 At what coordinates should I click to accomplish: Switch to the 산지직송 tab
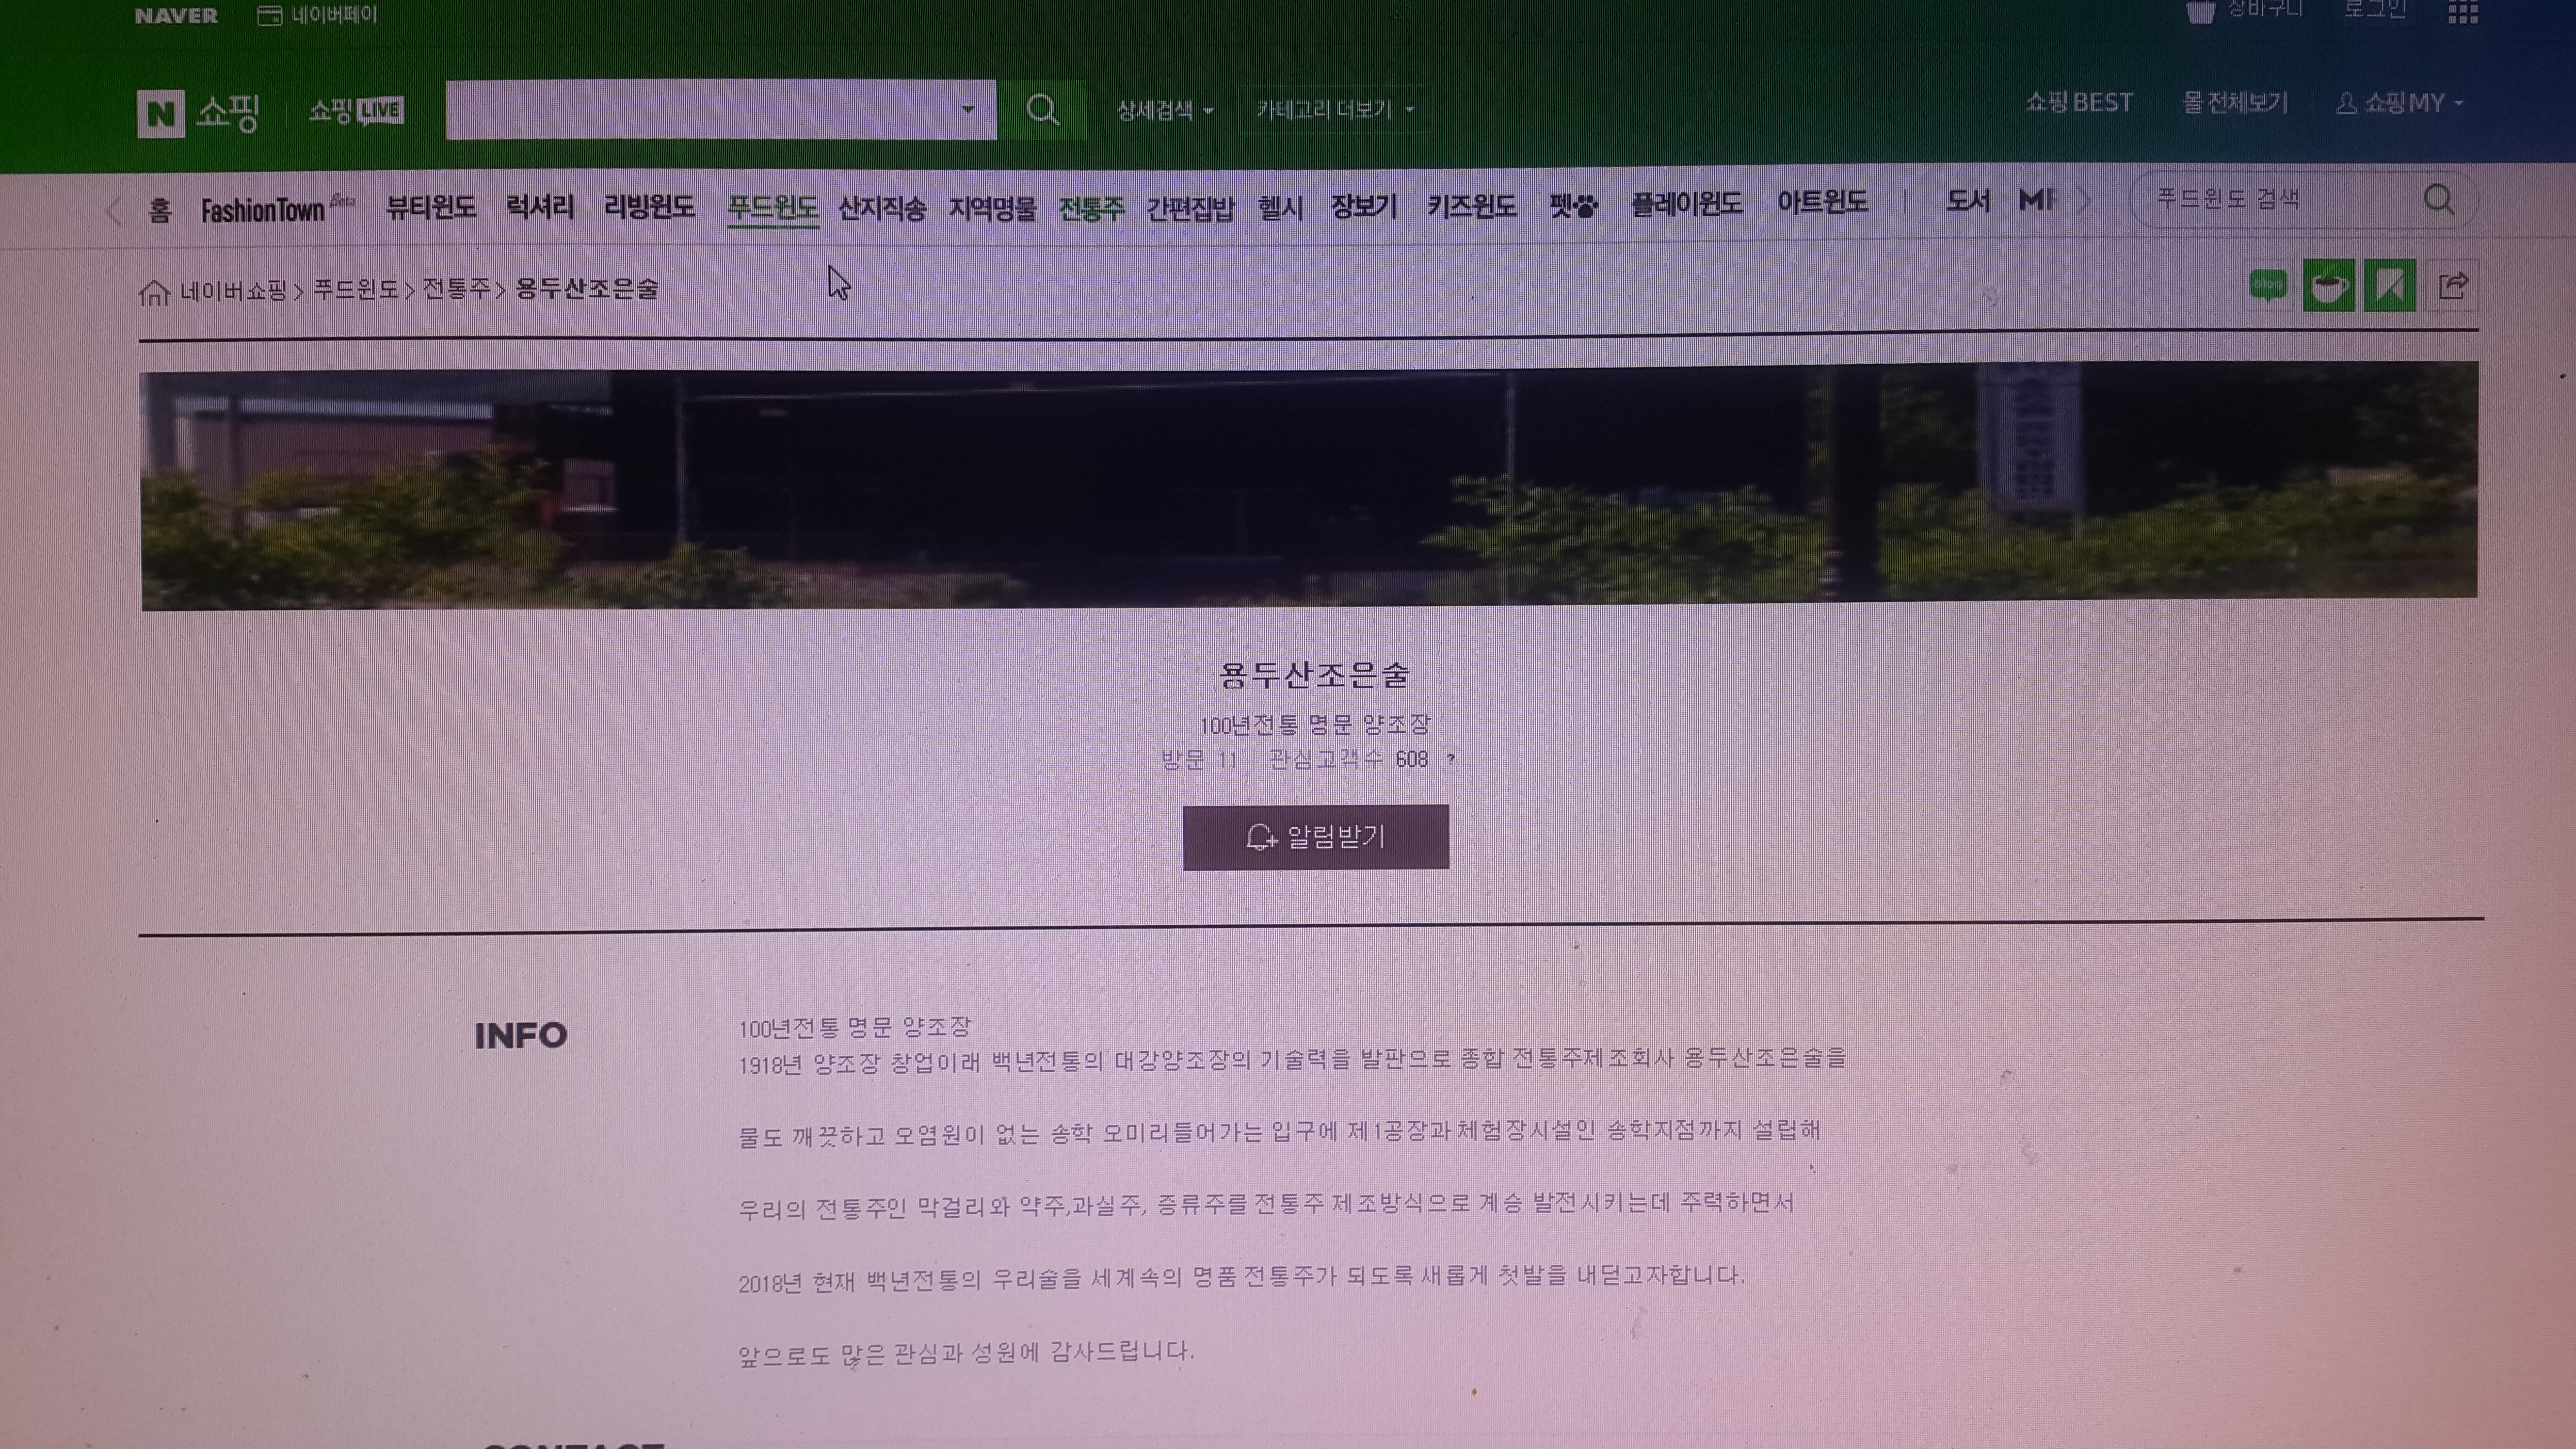(x=881, y=208)
